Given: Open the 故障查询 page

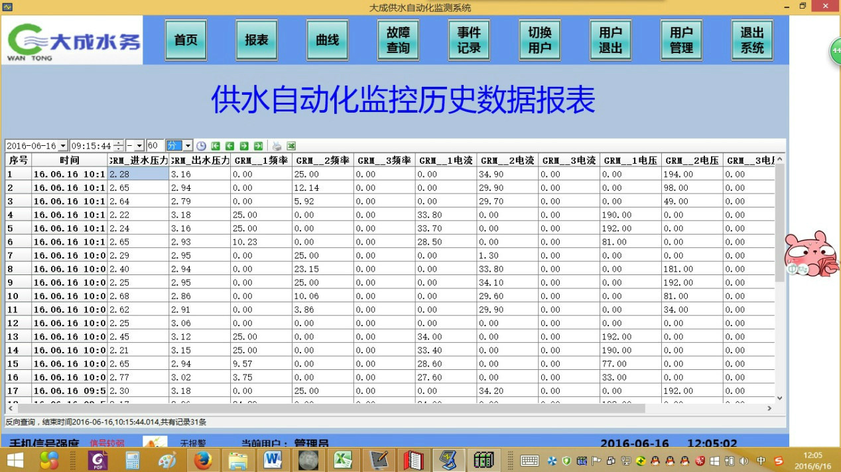Looking at the screenshot, I should (398, 40).
